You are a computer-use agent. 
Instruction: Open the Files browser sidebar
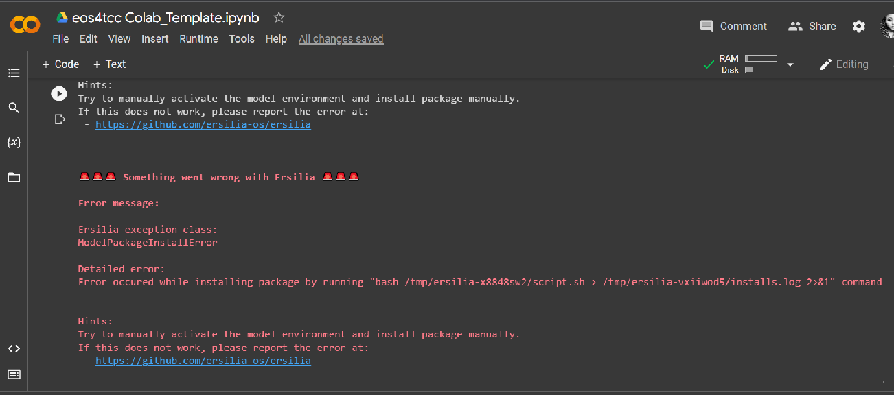tap(14, 177)
